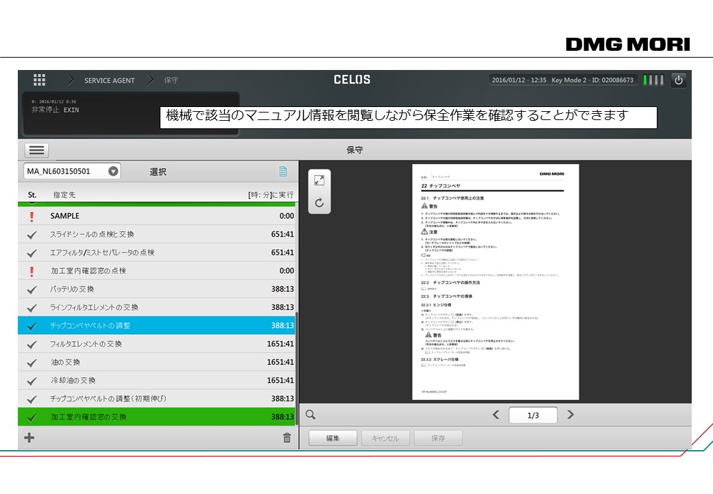Open the hamburger menu in maintenance bar
The width and height of the screenshot is (713, 494).
pos(36,150)
